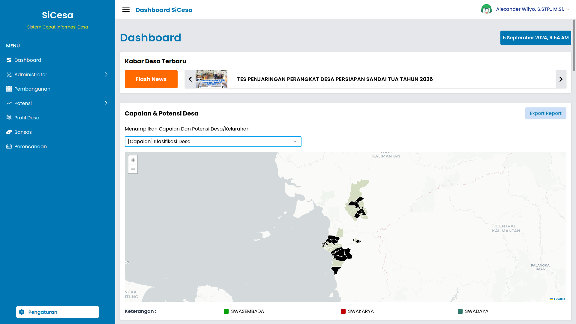Click the Bansos handshake icon
Image resolution: width=576 pixels, height=324 pixels.
coord(9,132)
